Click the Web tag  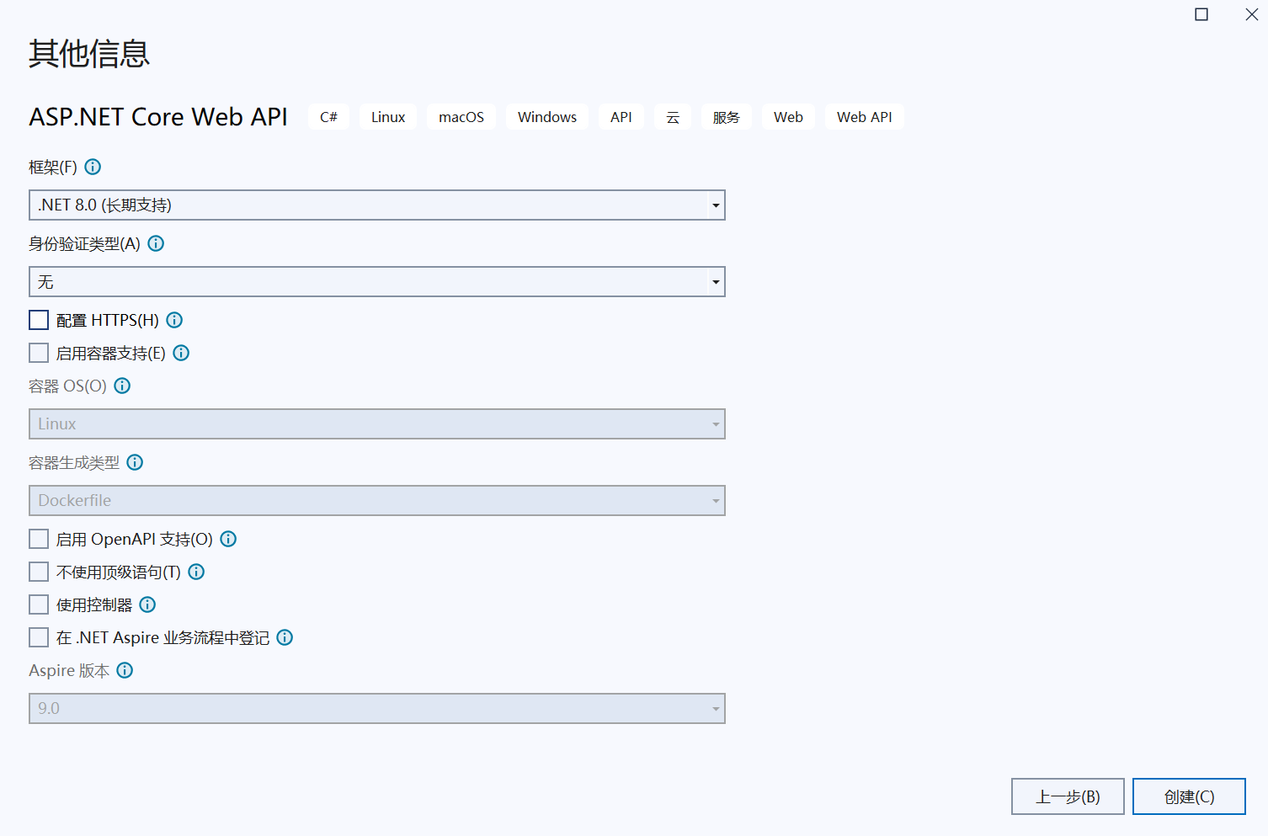point(788,117)
